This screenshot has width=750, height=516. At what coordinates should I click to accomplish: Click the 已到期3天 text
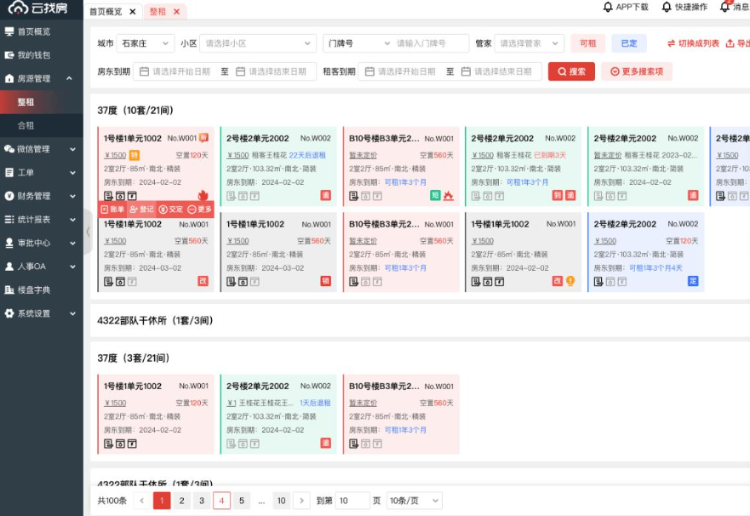[550, 155]
